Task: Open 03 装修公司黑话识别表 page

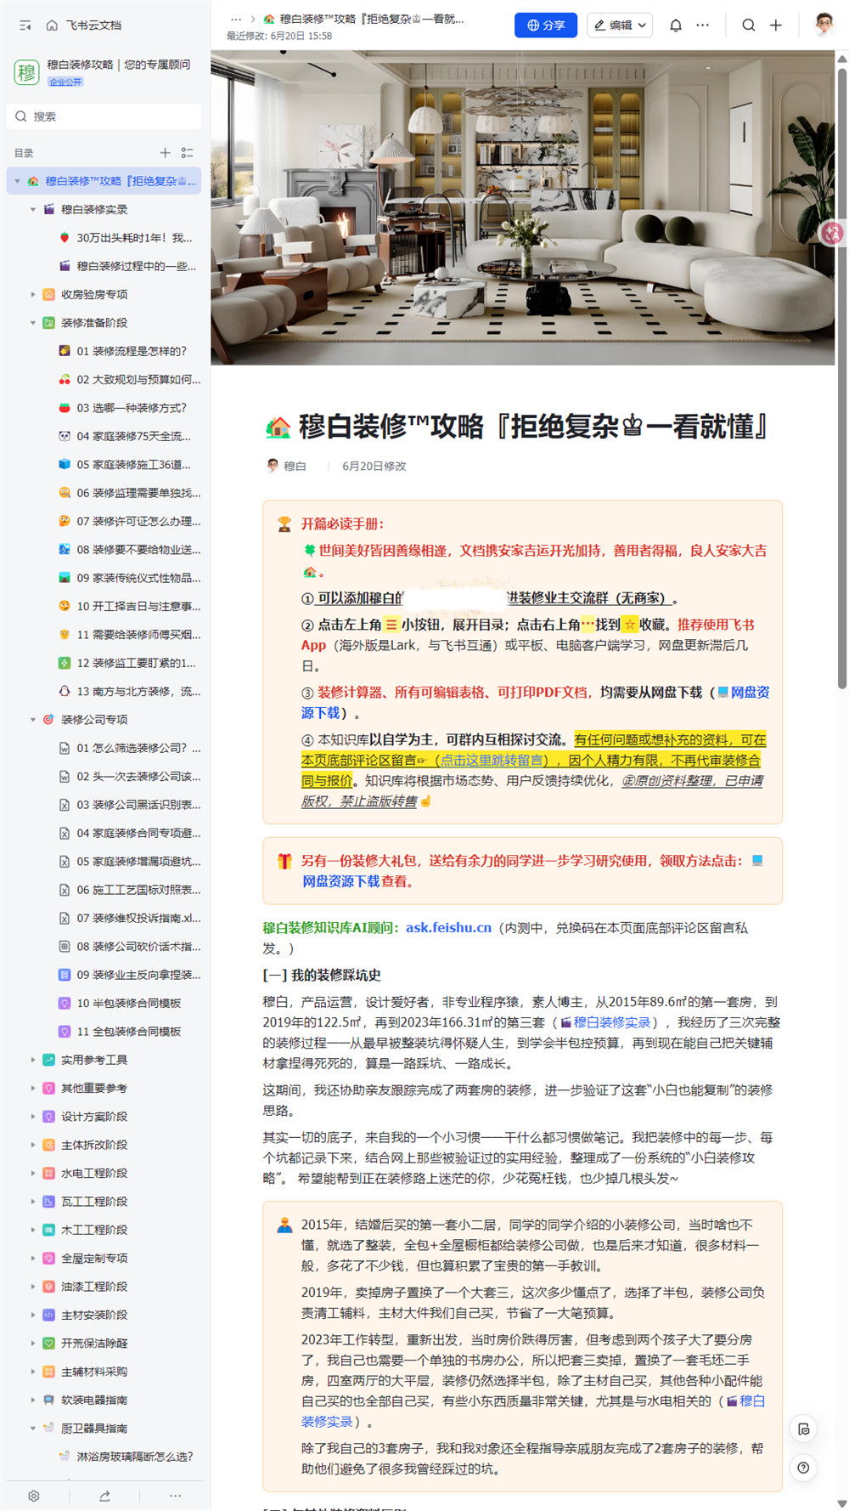Action: (138, 804)
